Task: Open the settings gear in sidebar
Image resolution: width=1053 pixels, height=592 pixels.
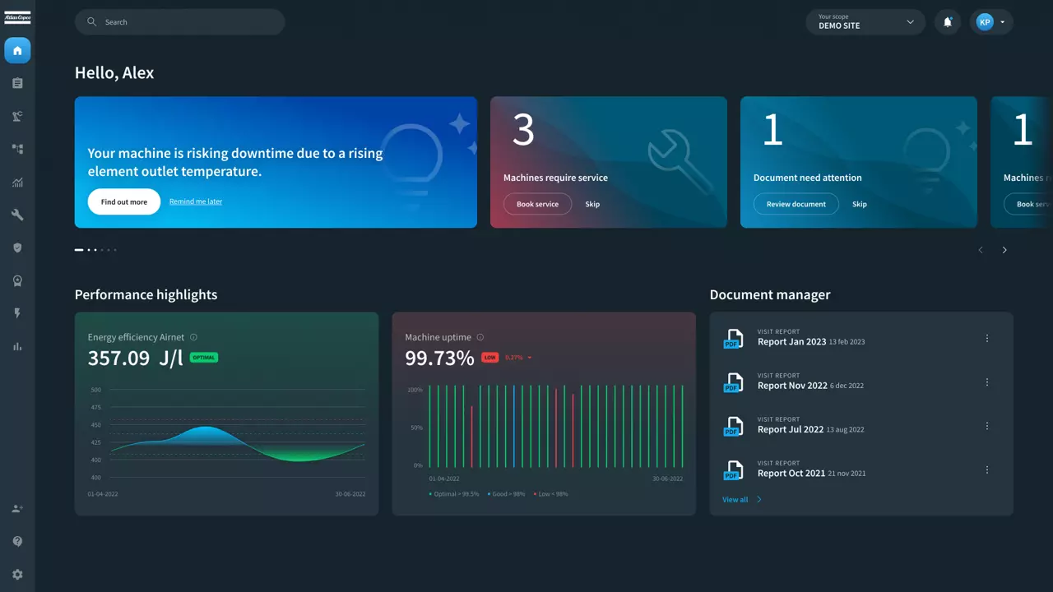Action: point(17,575)
